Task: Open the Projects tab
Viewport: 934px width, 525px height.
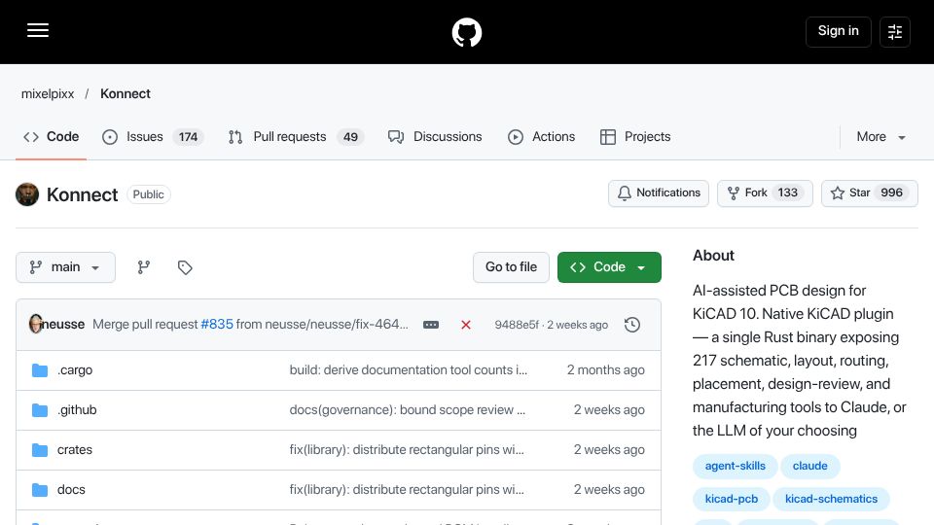Action: point(635,137)
